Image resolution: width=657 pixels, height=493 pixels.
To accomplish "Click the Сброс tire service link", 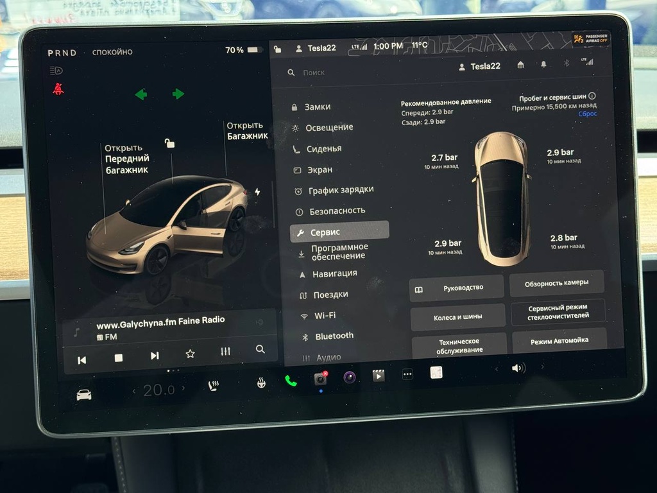I will click(587, 114).
